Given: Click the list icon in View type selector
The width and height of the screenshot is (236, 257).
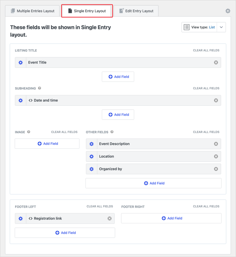Looking at the screenshot, I should [186, 27].
